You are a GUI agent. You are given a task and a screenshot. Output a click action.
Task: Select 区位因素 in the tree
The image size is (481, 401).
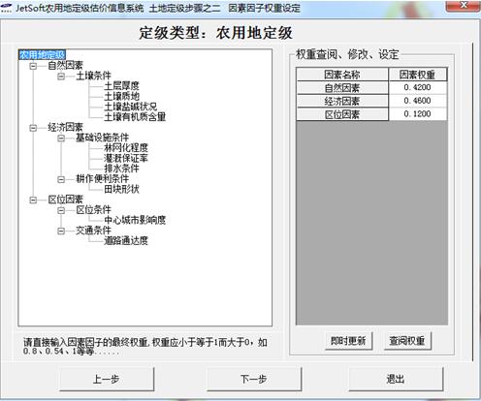(x=65, y=200)
